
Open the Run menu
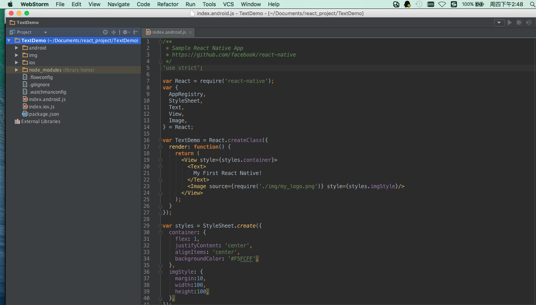pyautogui.click(x=191, y=4)
